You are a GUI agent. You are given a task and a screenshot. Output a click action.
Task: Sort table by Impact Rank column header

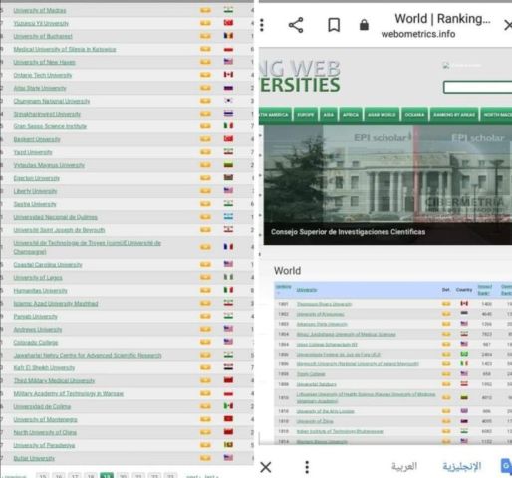click(485, 290)
